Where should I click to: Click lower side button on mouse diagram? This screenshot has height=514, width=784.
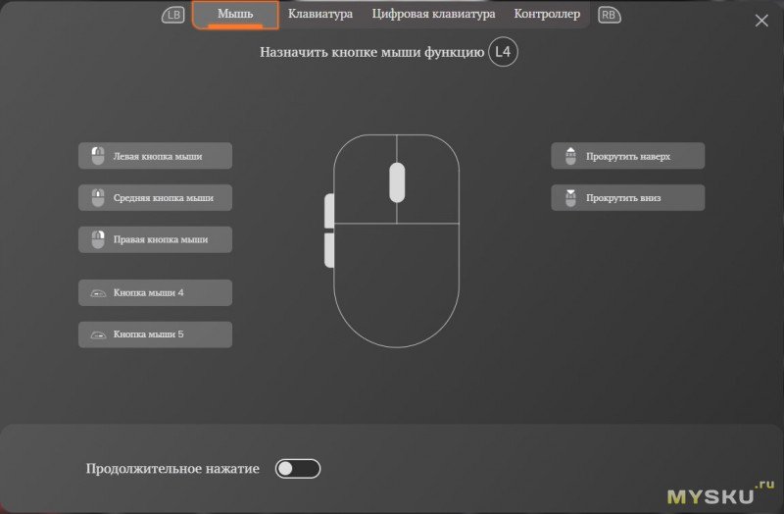pyautogui.click(x=328, y=249)
